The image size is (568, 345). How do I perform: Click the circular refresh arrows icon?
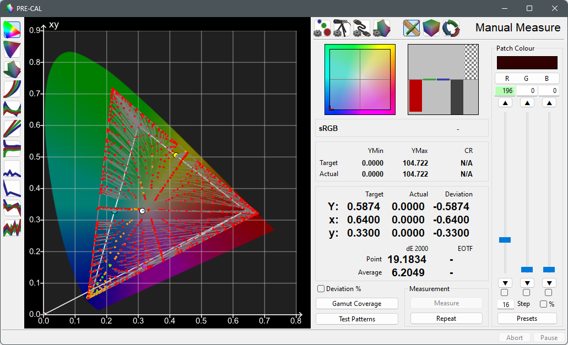(x=451, y=28)
